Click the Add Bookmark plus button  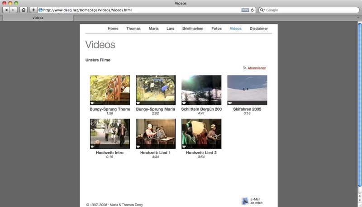(33, 10)
